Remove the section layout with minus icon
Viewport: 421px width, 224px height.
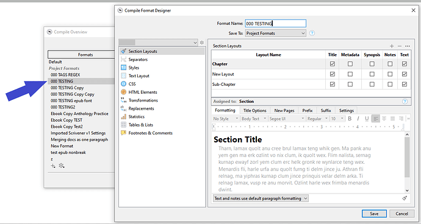click(400, 46)
